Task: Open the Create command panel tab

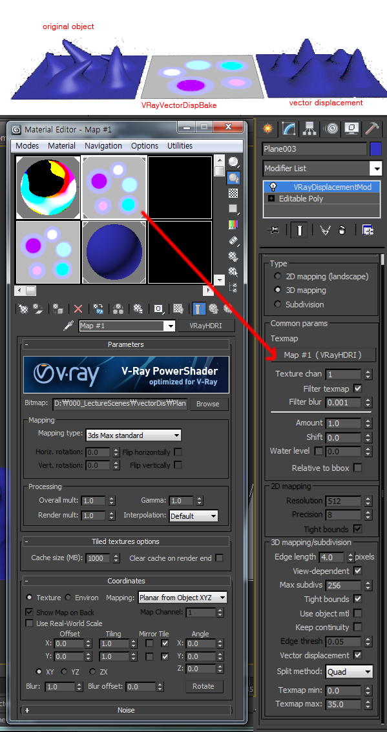Action: [x=267, y=128]
